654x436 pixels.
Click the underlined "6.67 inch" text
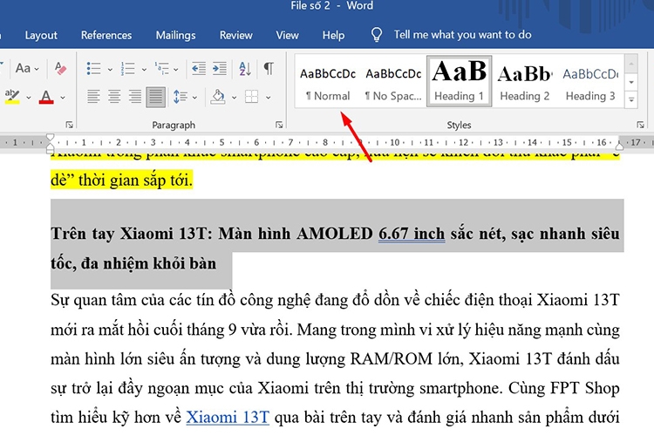pyautogui.click(x=412, y=233)
